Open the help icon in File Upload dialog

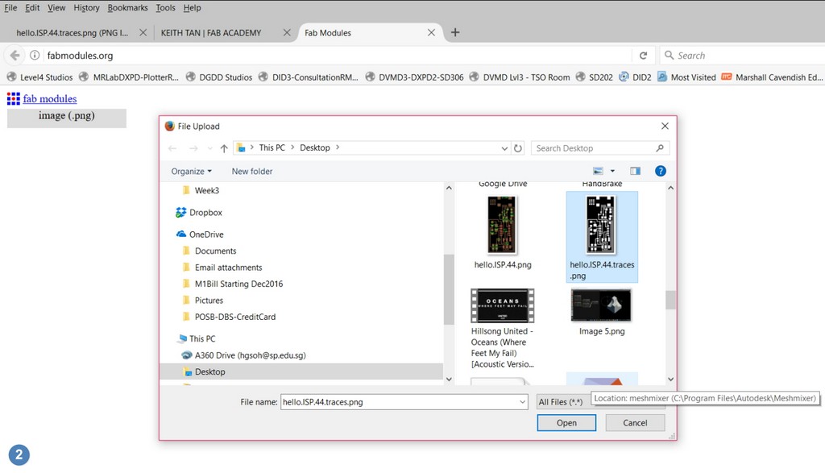pyautogui.click(x=661, y=171)
